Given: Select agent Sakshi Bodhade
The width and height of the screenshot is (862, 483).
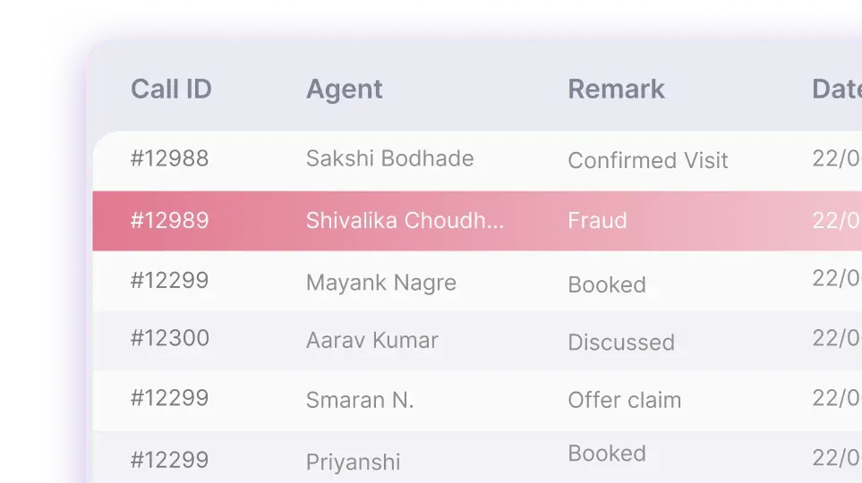Looking at the screenshot, I should (x=389, y=158).
